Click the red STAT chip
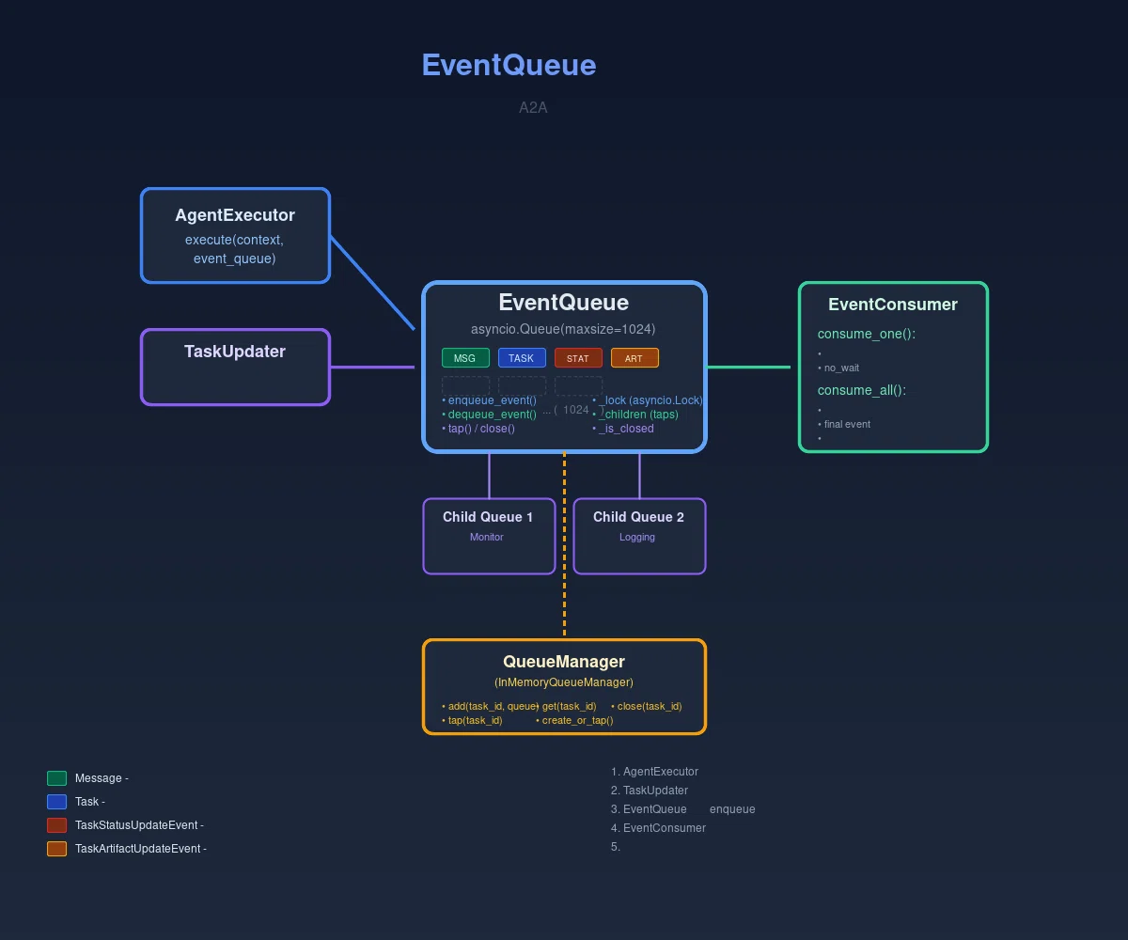 578,358
